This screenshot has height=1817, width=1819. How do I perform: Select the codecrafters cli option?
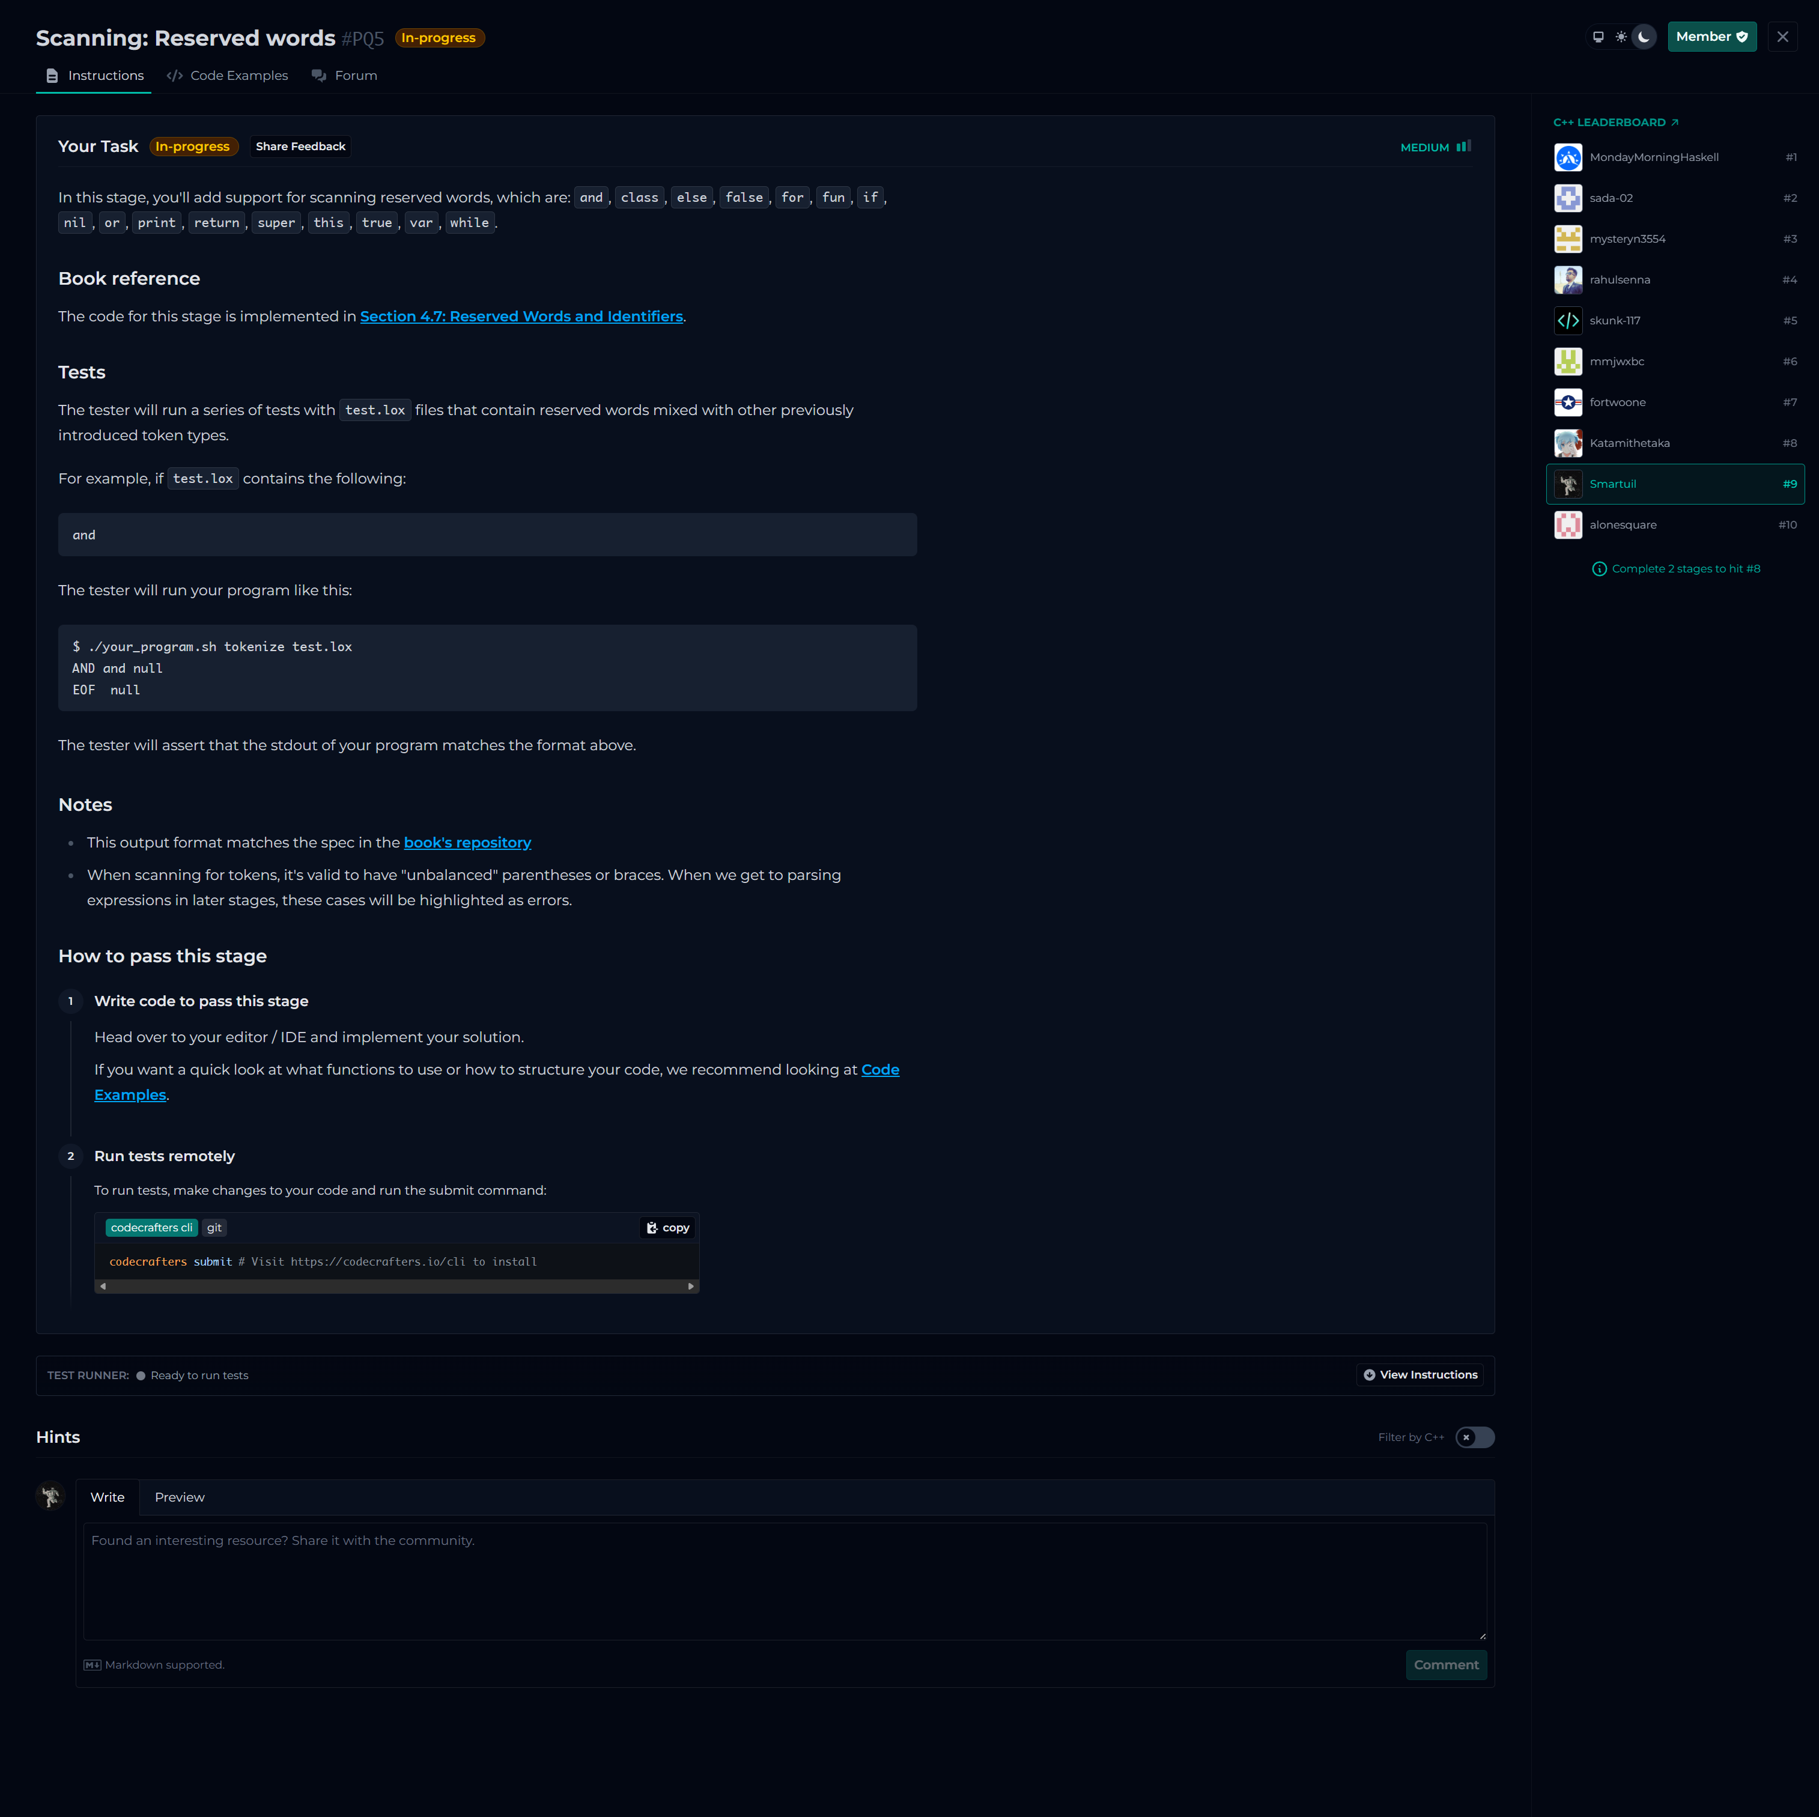[x=151, y=1228]
